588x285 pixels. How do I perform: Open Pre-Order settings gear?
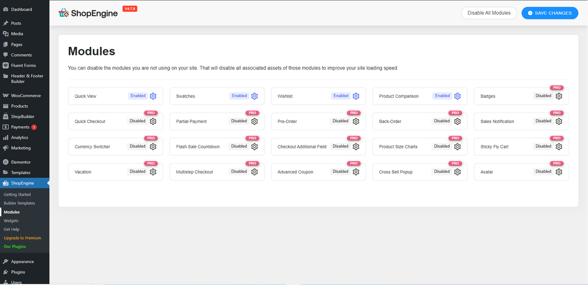(x=356, y=121)
